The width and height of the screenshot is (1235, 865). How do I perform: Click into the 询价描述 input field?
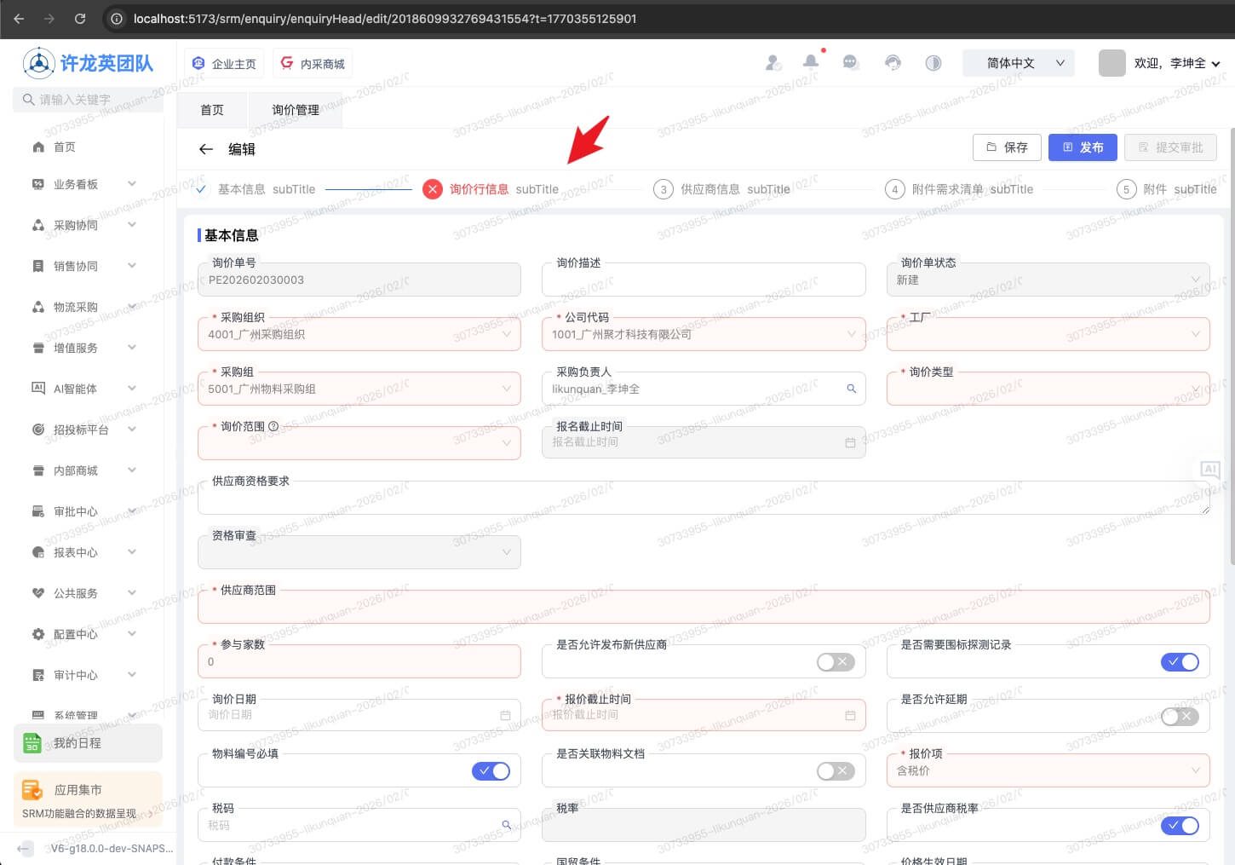(703, 281)
